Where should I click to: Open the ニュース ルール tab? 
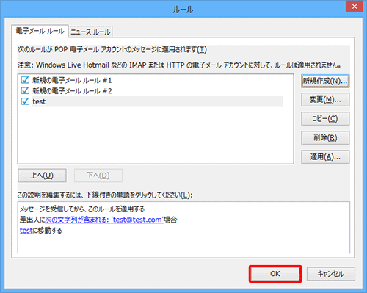click(x=90, y=32)
